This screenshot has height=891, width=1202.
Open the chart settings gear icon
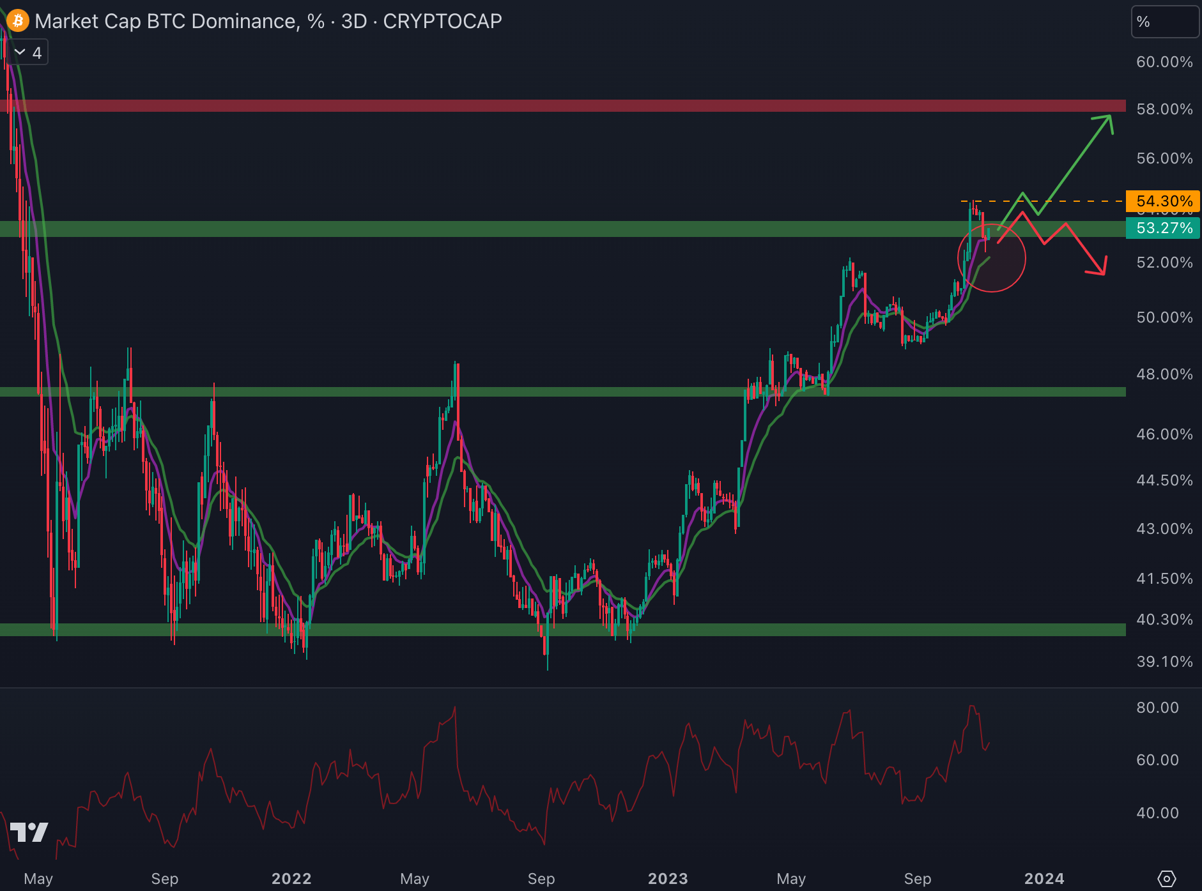(1166, 879)
